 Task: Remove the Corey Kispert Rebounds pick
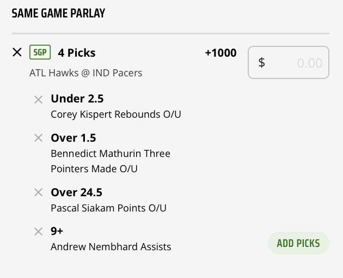coord(38,99)
